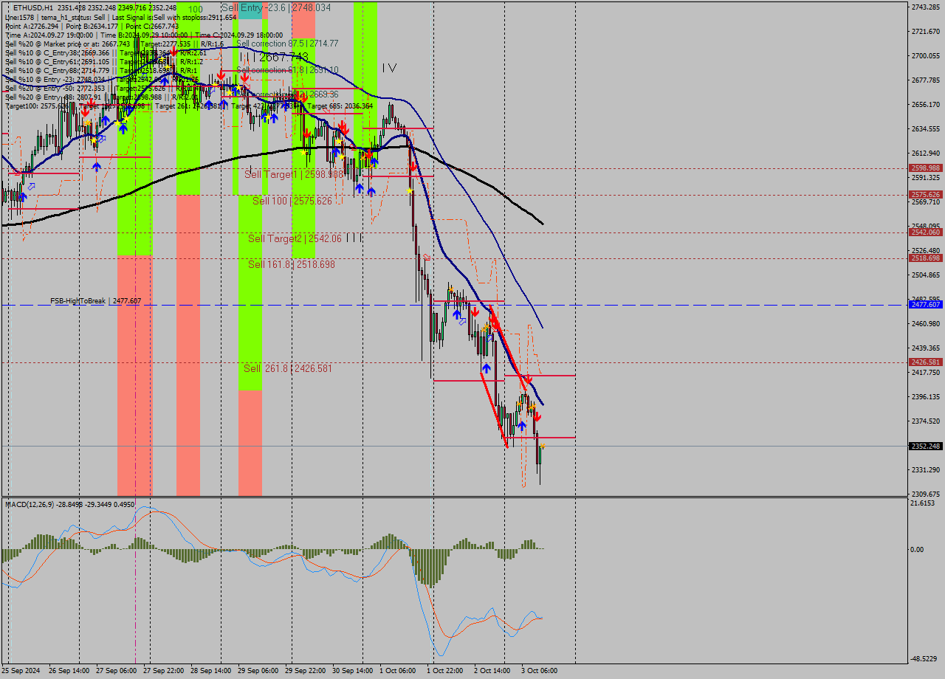
Task: Click the '27 Sep 06:00' time axis label
Action: tap(118, 671)
